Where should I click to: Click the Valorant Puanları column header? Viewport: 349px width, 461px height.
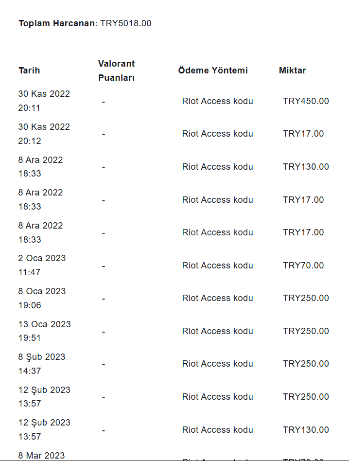pos(116,71)
